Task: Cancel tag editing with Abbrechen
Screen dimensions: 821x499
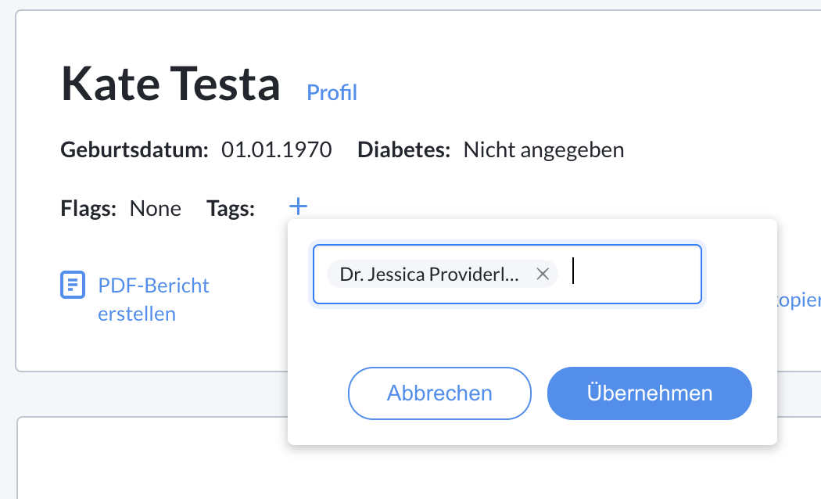Action: point(439,393)
